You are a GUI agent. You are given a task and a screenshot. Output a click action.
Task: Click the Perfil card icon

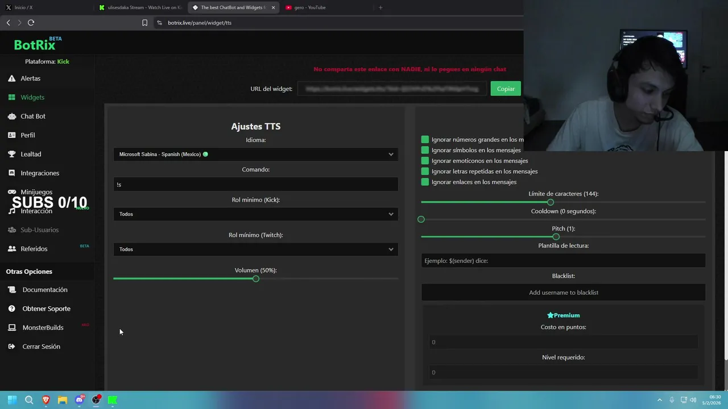[11, 135]
